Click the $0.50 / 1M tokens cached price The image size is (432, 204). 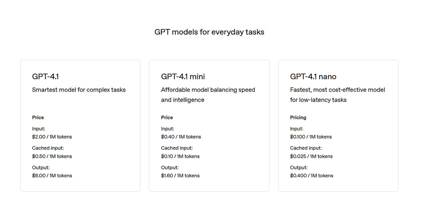[x=52, y=156]
